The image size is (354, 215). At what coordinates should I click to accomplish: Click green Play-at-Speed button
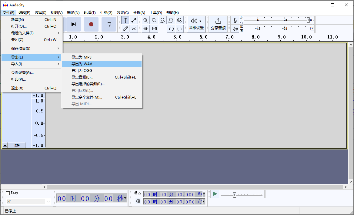215,194
